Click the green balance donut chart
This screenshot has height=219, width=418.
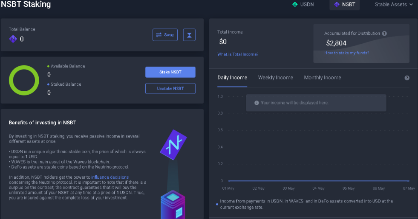tap(24, 80)
